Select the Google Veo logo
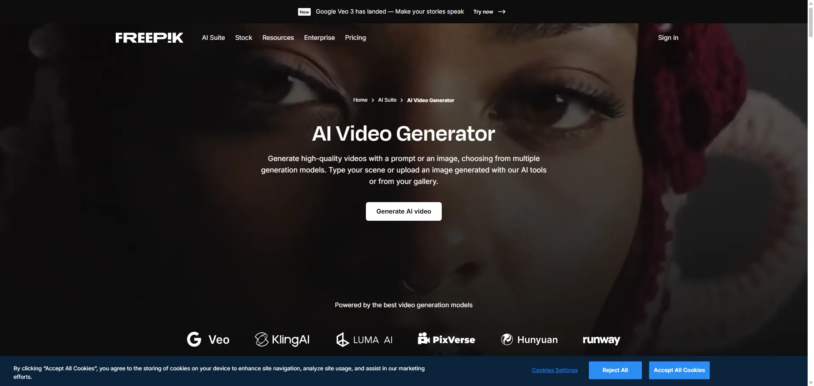 point(207,339)
